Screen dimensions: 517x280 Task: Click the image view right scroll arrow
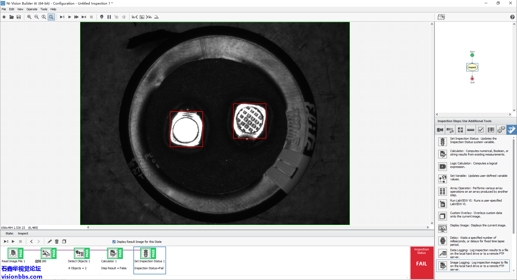(x=428, y=227)
